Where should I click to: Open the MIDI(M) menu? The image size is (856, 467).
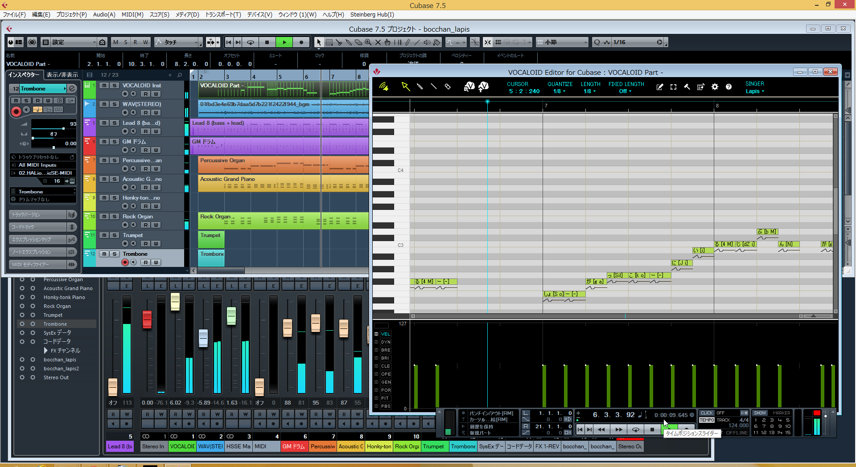[x=132, y=15]
